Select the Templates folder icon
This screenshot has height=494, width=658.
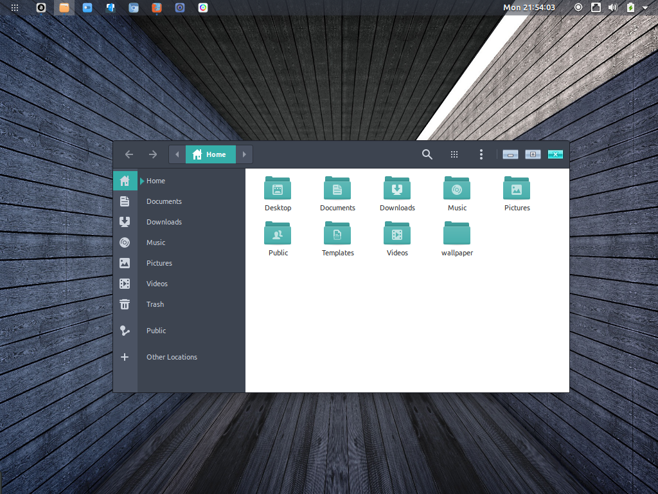pyautogui.click(x=337, y=233)
